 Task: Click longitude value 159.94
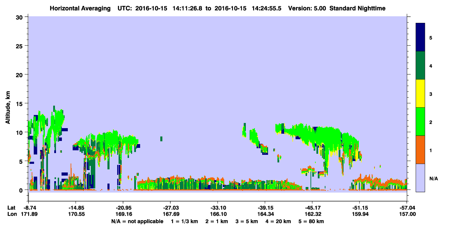360,214
